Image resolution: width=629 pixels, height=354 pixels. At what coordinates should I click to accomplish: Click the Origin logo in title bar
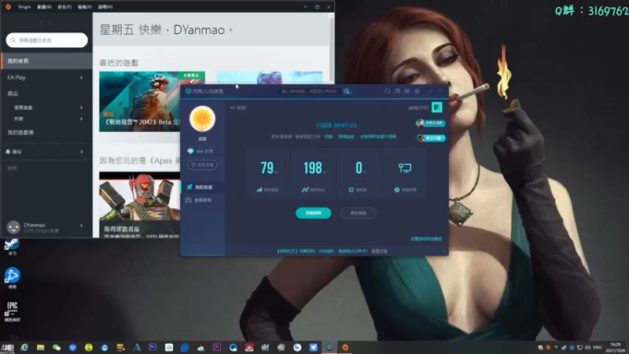click(x=8, y=7)
